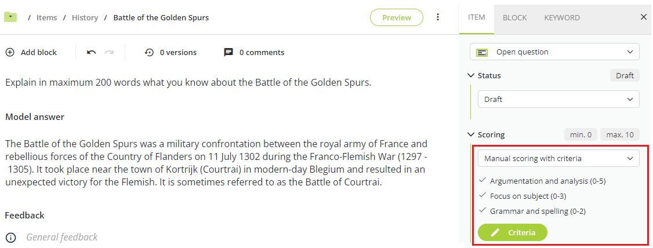The width and height of the screenshot is (653, 248).
Task: Open the three-dot more options menu
Action: (x=438, y=17)
